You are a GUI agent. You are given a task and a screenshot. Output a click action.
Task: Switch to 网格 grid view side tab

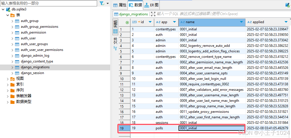point(115,27)
